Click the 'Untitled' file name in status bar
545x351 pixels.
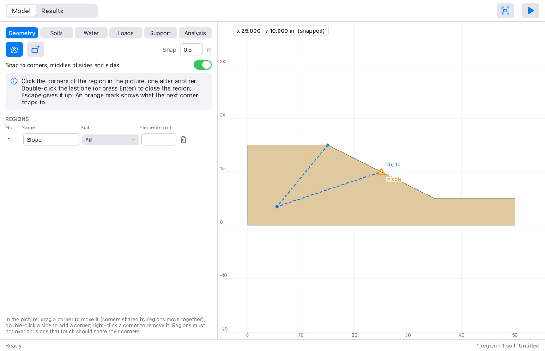[x=529, y=346]
